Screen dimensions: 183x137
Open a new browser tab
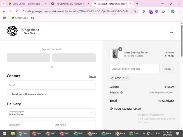pyautogui.click(x=137, y=4)
